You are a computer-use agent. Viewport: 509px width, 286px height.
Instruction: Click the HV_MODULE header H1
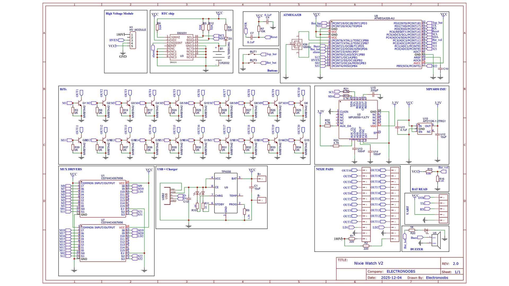coord(133,40)
